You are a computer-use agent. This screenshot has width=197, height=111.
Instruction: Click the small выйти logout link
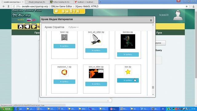[21, 20]
